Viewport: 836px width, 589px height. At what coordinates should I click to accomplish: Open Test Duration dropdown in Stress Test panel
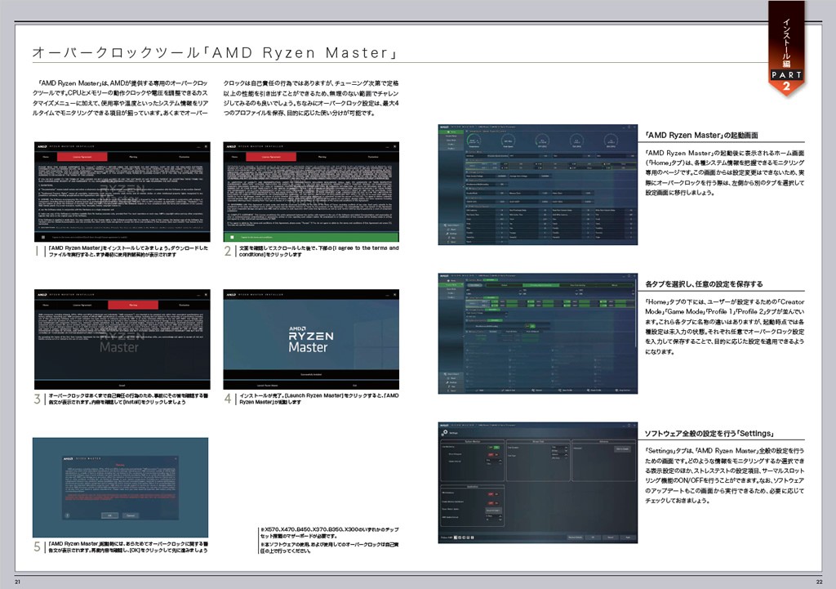click(559, 448)
